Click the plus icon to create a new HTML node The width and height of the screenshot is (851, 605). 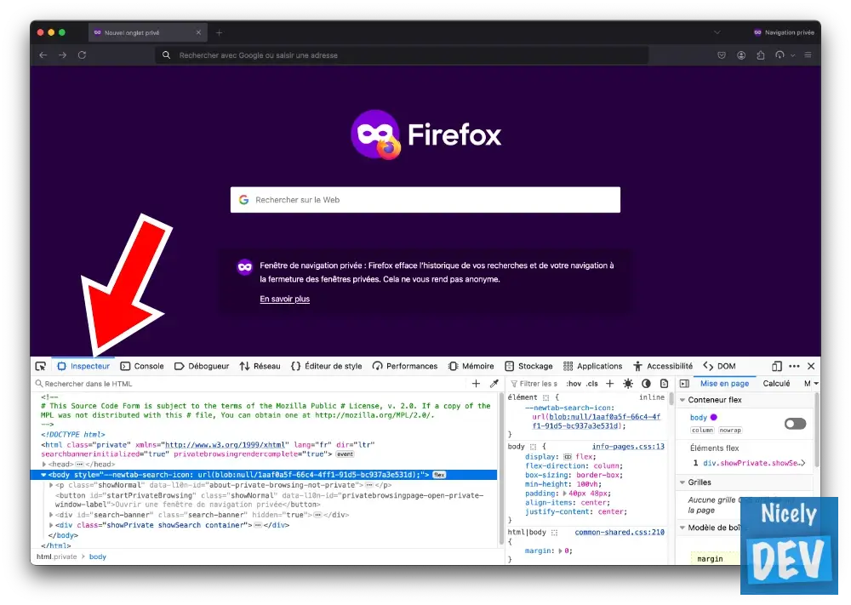[476, 384]
